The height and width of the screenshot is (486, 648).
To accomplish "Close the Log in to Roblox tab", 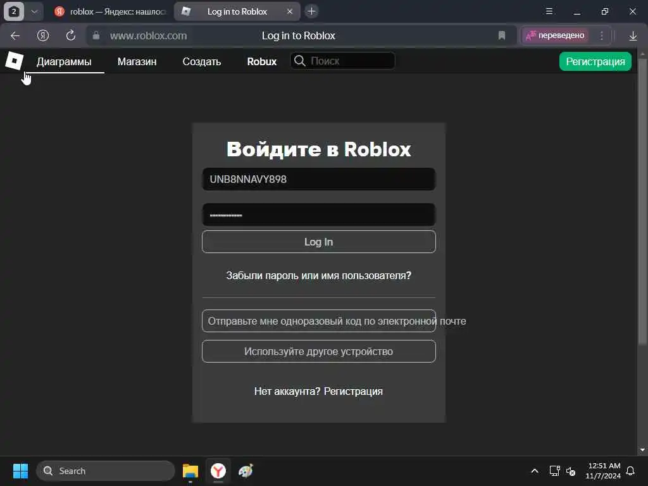I will pyautogui.click(x=290, y=11).
